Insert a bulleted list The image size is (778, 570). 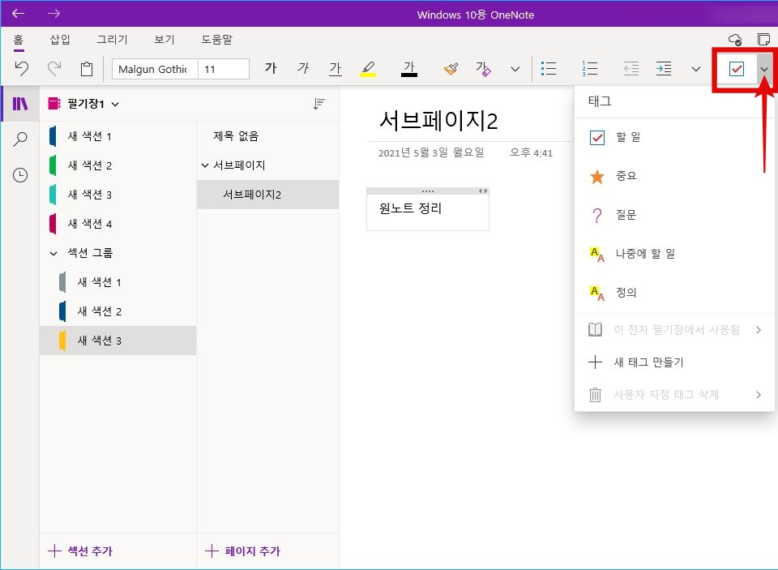pos(549,69)
